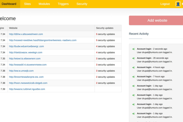Open the Security section
Viewport: 183px width, 122px height.
[82, 4]
